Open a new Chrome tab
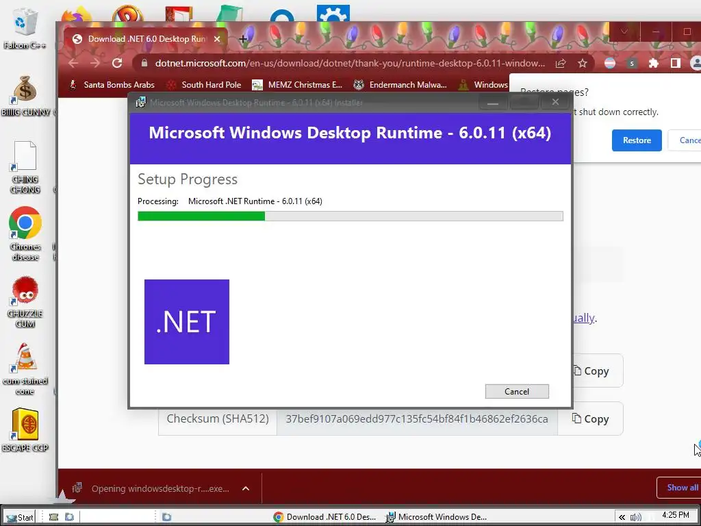The height and width of the screenshot is (526, 701). tap(243, 39)
